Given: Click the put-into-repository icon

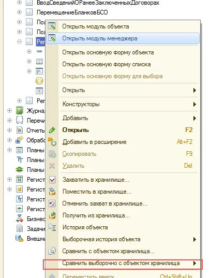Looking at the screenshot, I should [x=52, y=192].
